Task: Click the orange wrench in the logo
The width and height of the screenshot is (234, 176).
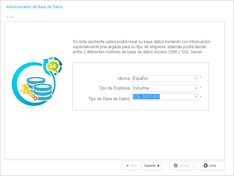Action: (29, 92)
